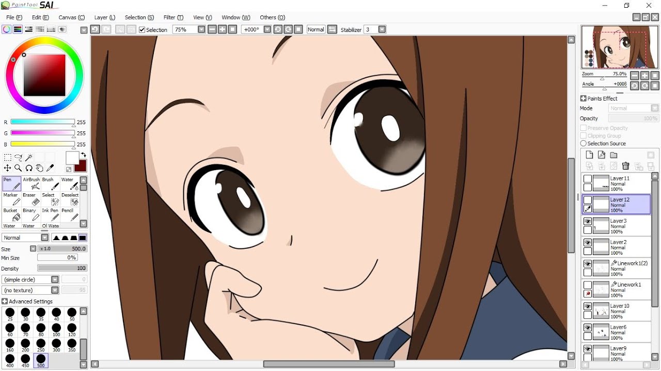Screen dimensions: 661x371
Task: Select the 25 brush size preset
Action: pyautogui.click(x=10, y=314)
